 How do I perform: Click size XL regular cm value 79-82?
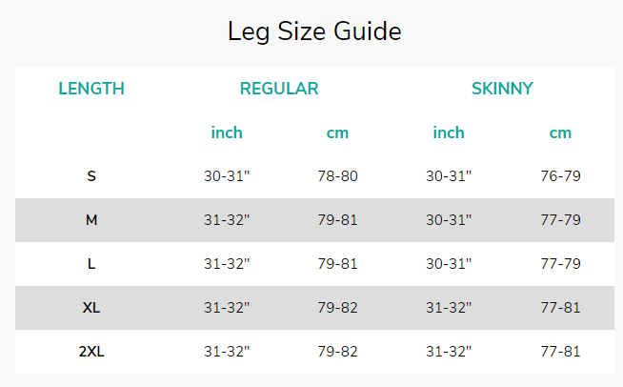(337, 308)
